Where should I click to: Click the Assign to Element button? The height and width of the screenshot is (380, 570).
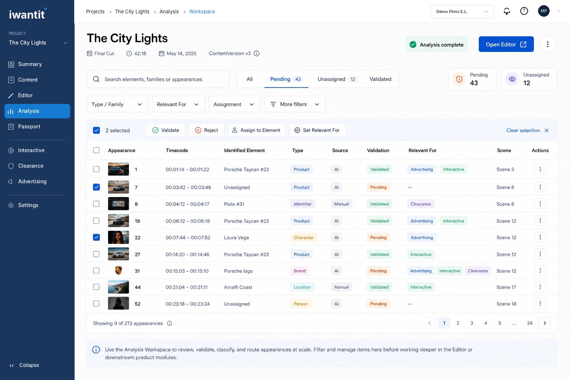tap(257, 130)
